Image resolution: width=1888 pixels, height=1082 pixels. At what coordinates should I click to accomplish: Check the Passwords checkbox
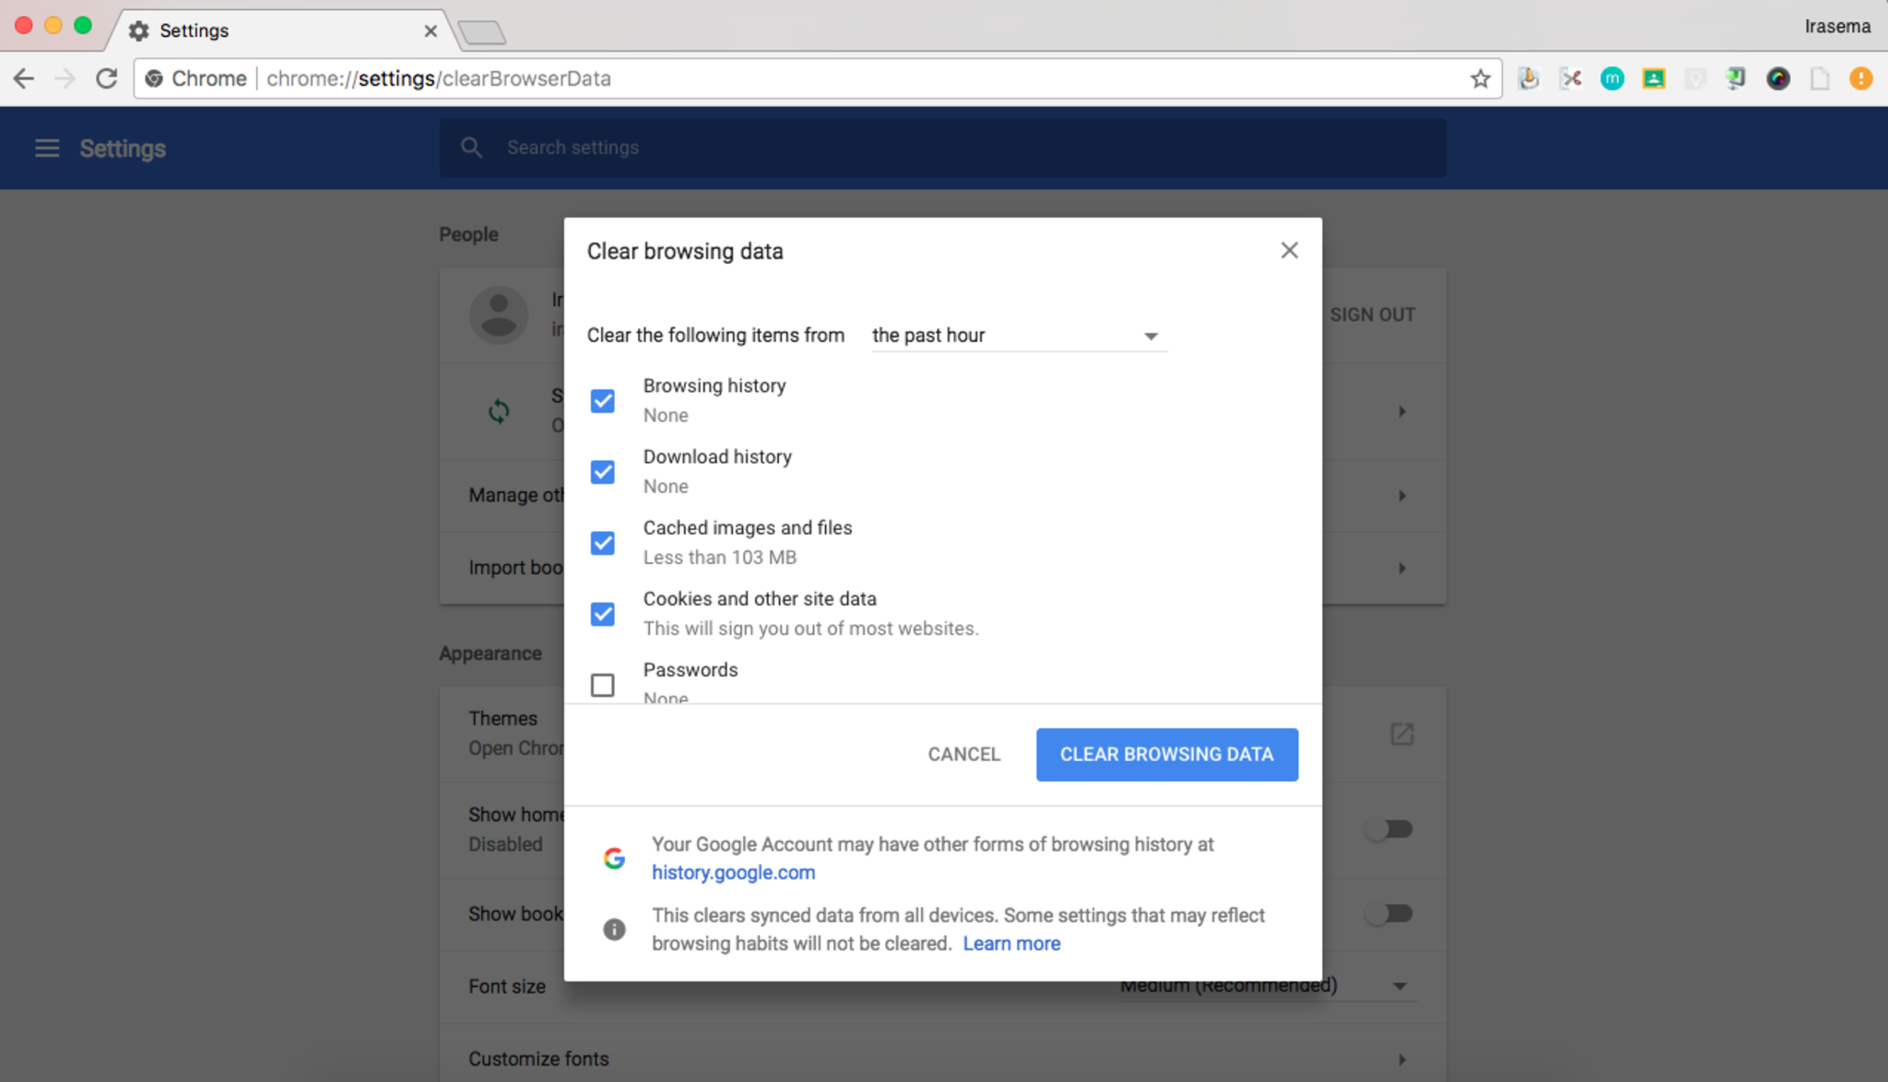point(603,685)
